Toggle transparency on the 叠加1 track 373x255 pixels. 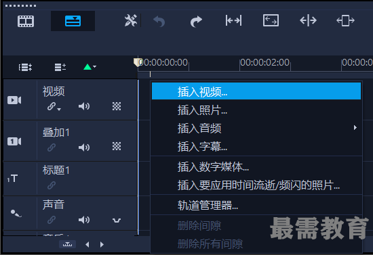tap(117, 146)
